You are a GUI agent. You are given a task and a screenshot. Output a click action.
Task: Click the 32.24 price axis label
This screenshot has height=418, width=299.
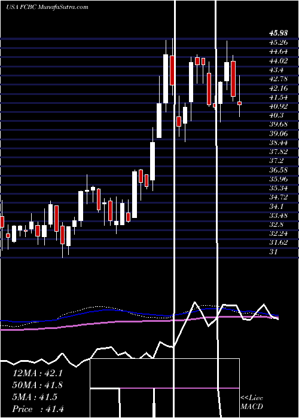tap(279, 233)
